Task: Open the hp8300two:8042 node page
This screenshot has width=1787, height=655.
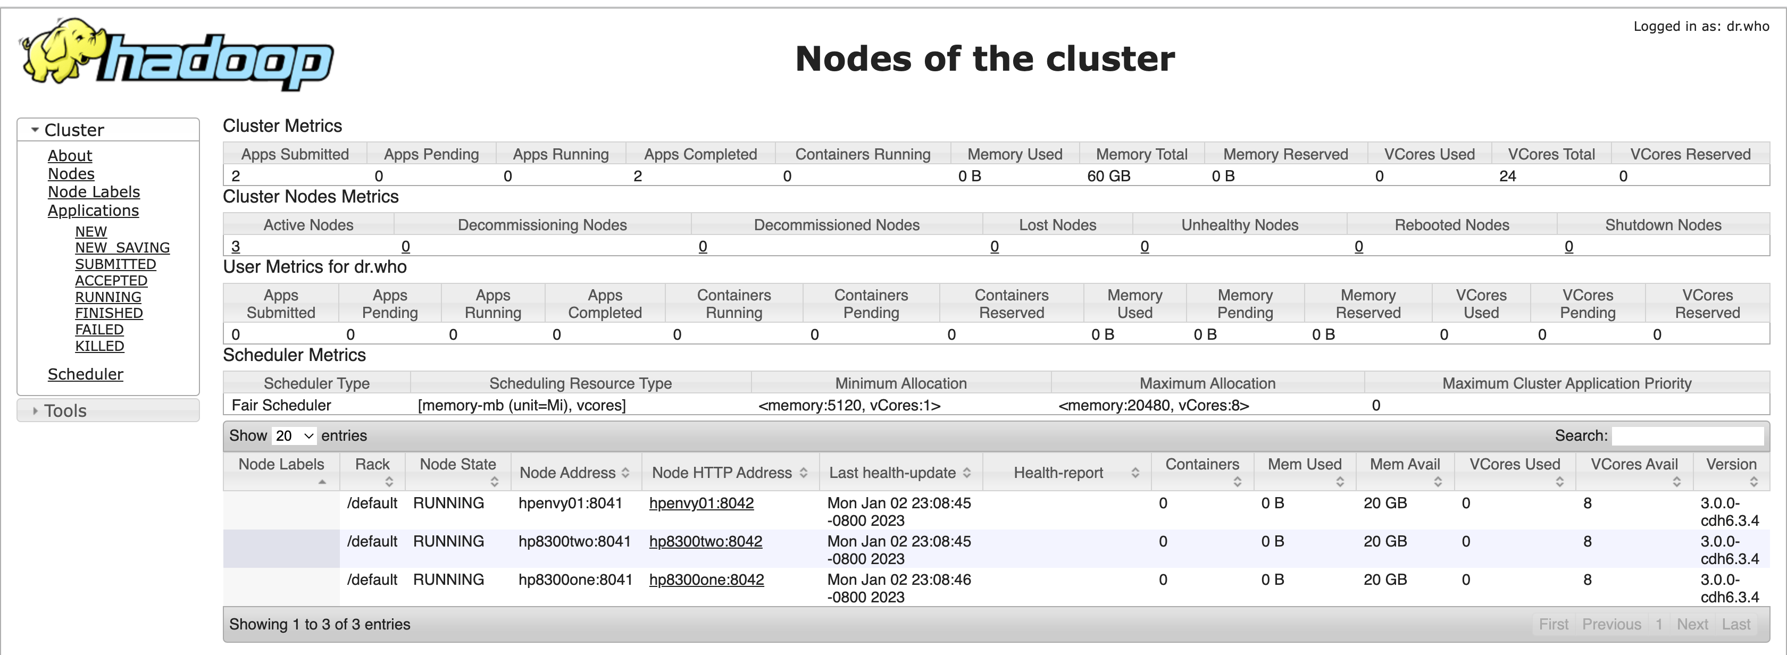Action: pos(706,541)
